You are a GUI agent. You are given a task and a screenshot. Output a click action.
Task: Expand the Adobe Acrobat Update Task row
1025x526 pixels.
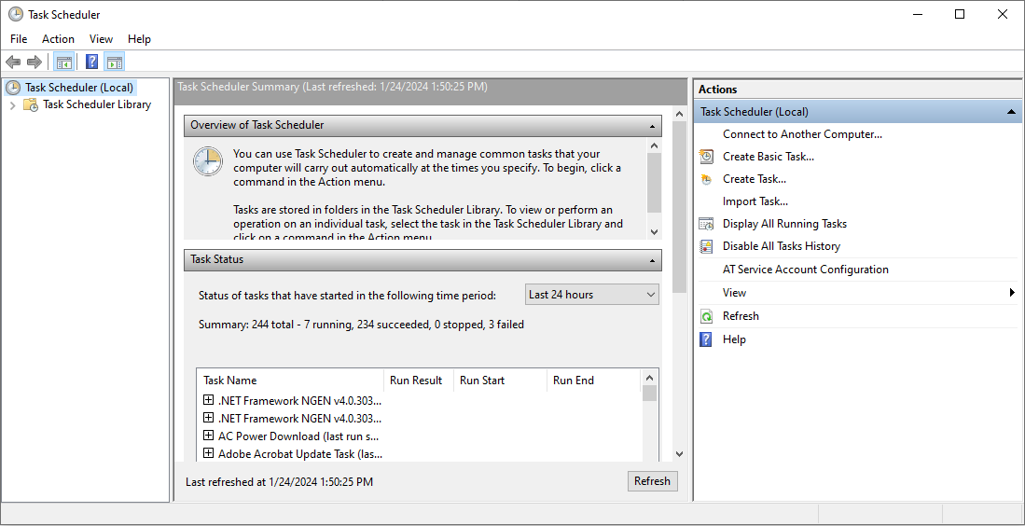click(x=208, y=453)
